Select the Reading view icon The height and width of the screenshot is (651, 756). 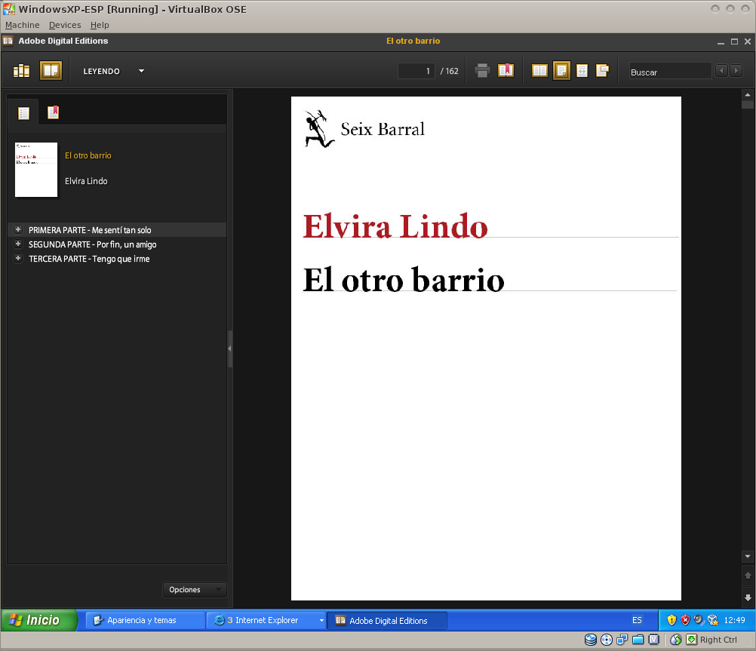(51, 71)
